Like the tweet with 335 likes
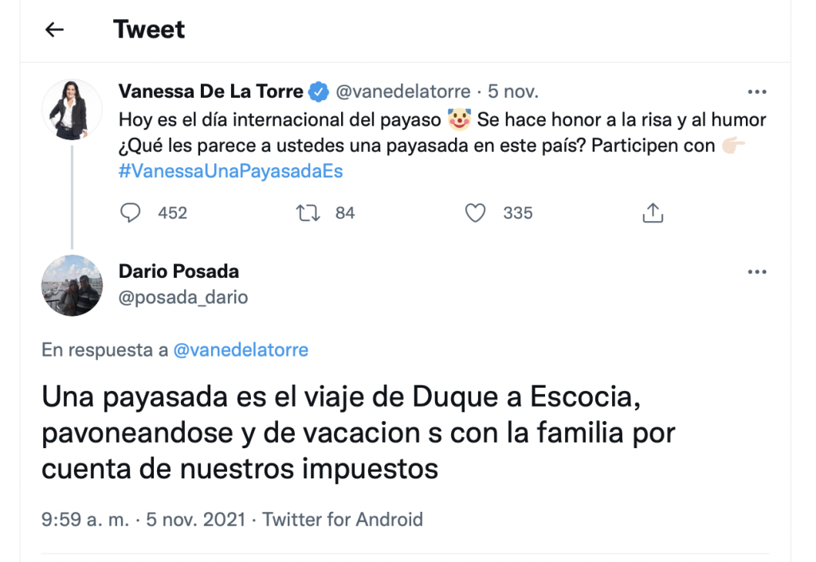The image size is (816, 562). (x=476, y=213)
